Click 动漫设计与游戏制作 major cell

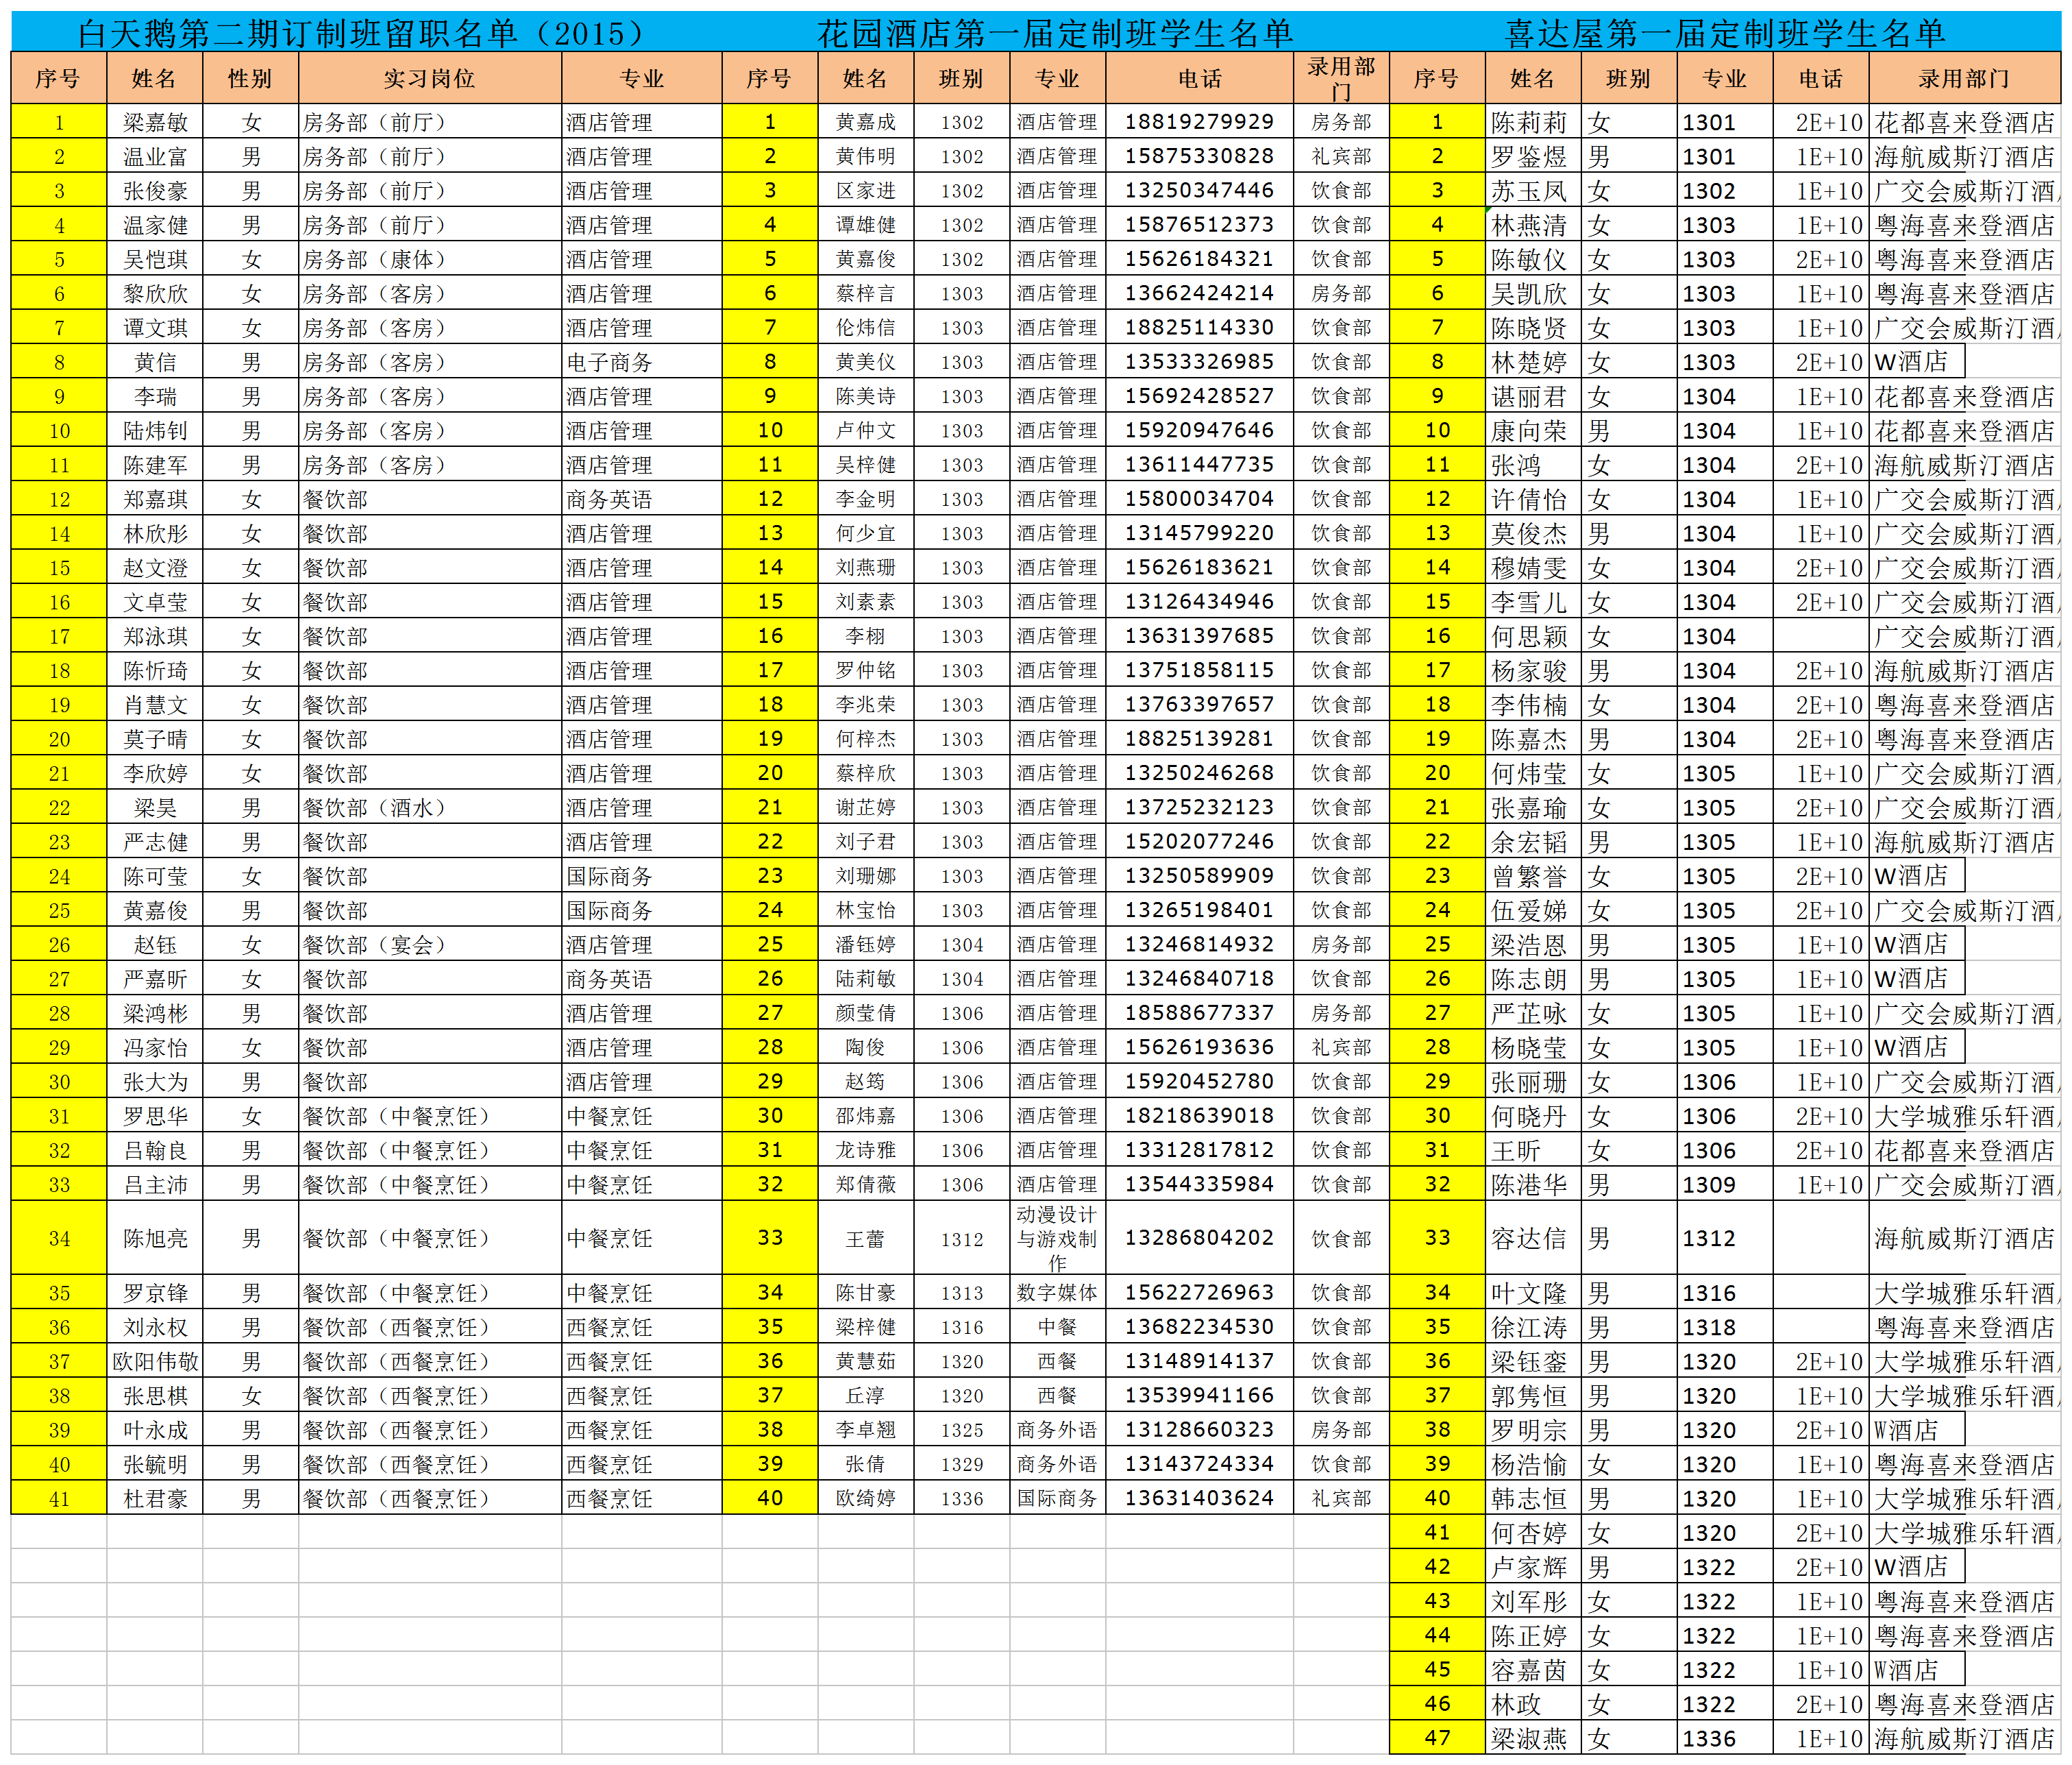click(x=1057, y=1238)
